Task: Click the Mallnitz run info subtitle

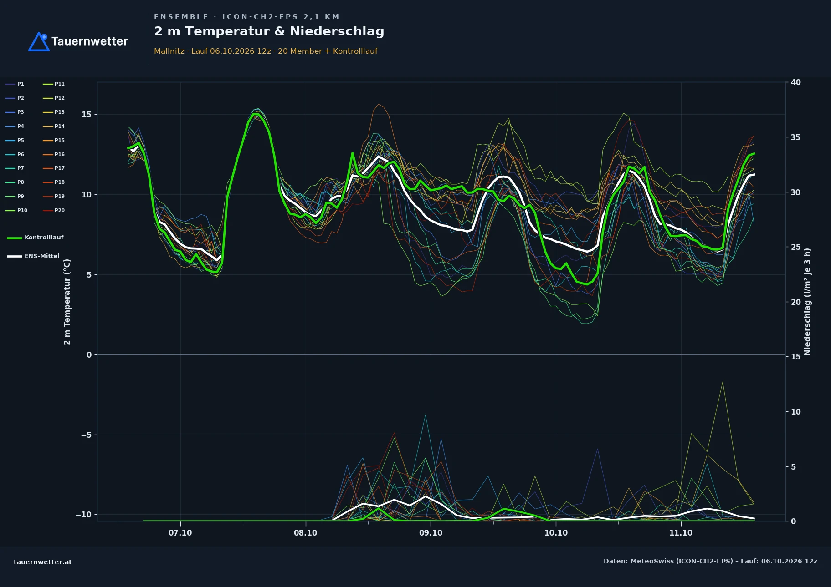Action: (266, 51)
